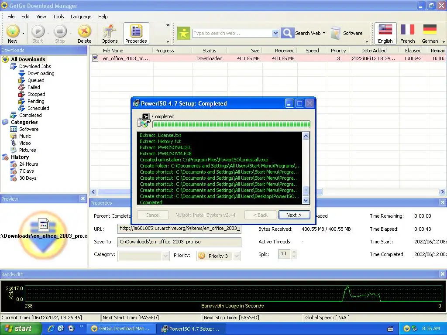Select the Scheduled filter in sidebar
447x335 pixels.
pyautogui.click(x=38, y=108)
